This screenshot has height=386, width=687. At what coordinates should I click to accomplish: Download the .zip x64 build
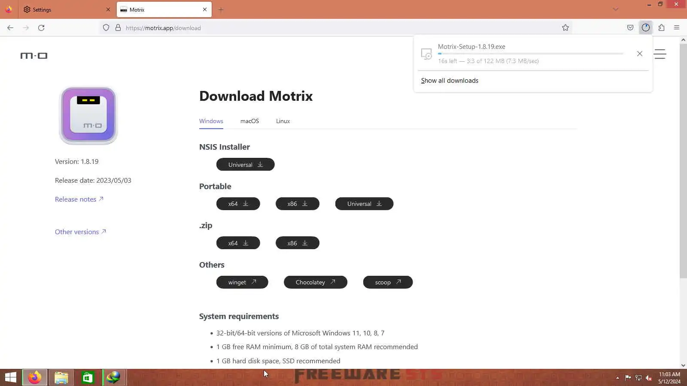(238, 243)
